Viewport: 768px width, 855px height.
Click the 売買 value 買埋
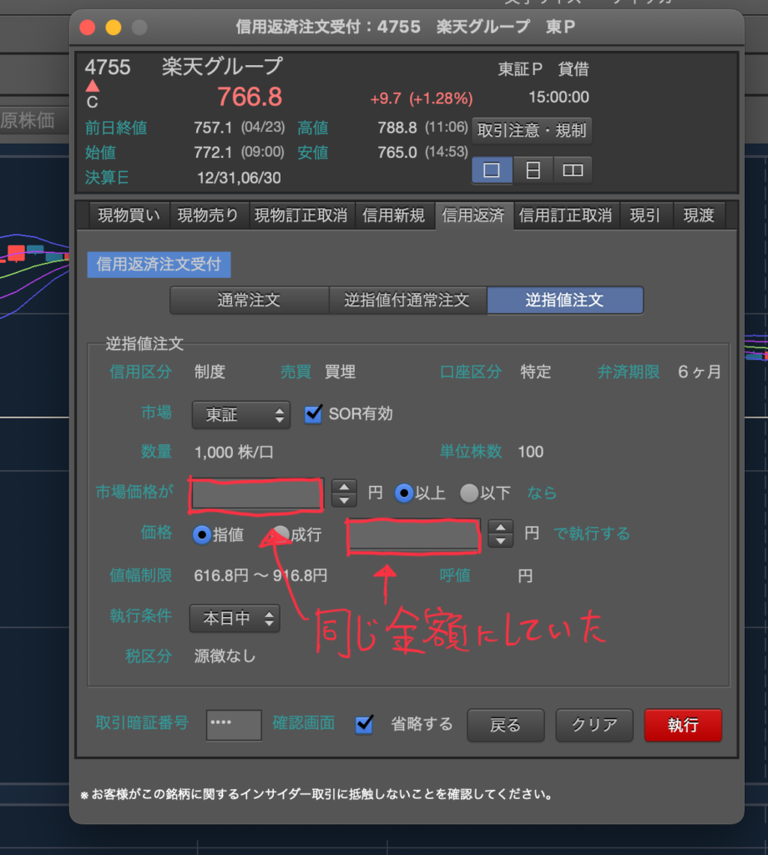pyautogui.click(x=340, y=372)
